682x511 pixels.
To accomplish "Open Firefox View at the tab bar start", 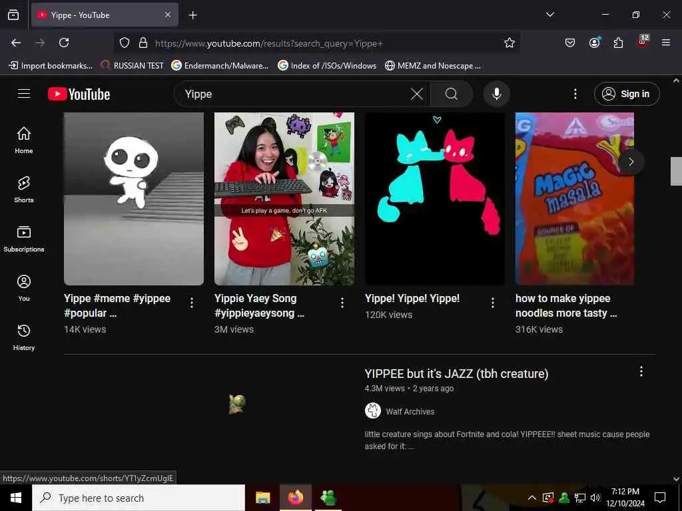I will coord(13,15).
